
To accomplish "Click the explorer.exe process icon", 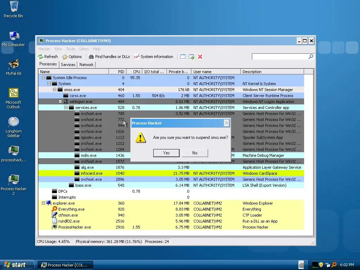I will click(x=49, y=203).
